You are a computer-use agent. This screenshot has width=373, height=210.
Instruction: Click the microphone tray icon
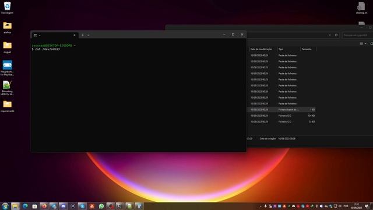266,206
